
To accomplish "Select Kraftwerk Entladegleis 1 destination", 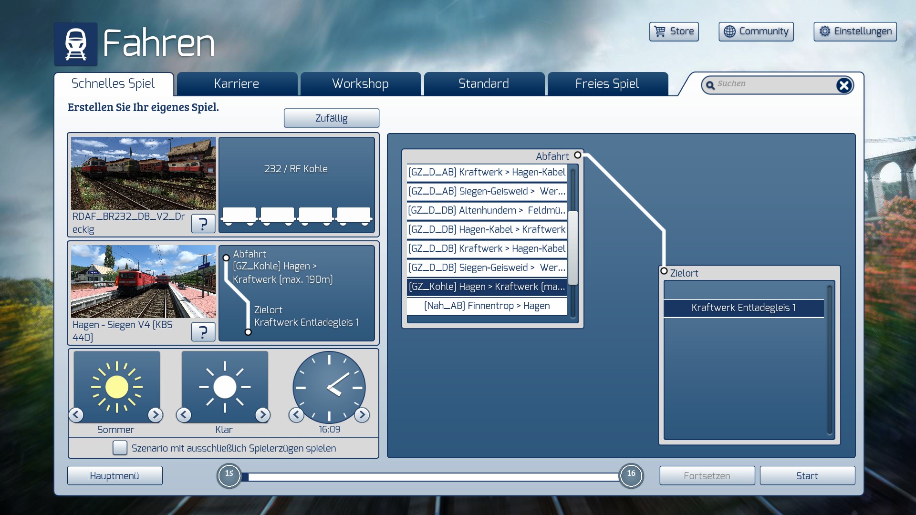I will tap(743, 308).
